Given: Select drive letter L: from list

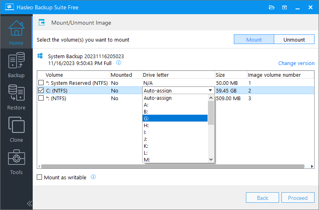Looking at the screenshot, I should pyautogui.click(x=175, y=153).
